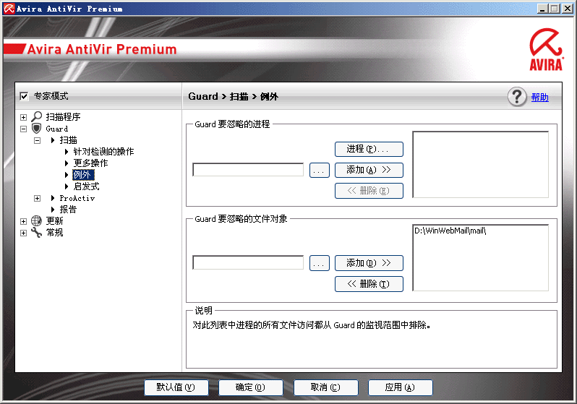Click the 默认值(V) defaults button

pos(176,387)
